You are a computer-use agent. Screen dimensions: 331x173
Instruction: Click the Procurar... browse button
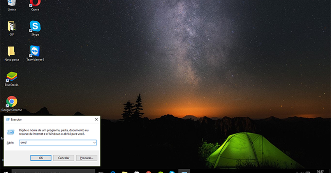coord(86,158)
